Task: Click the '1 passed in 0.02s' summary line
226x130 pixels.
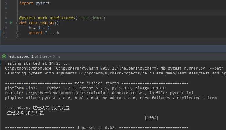Action: point(97,128)
